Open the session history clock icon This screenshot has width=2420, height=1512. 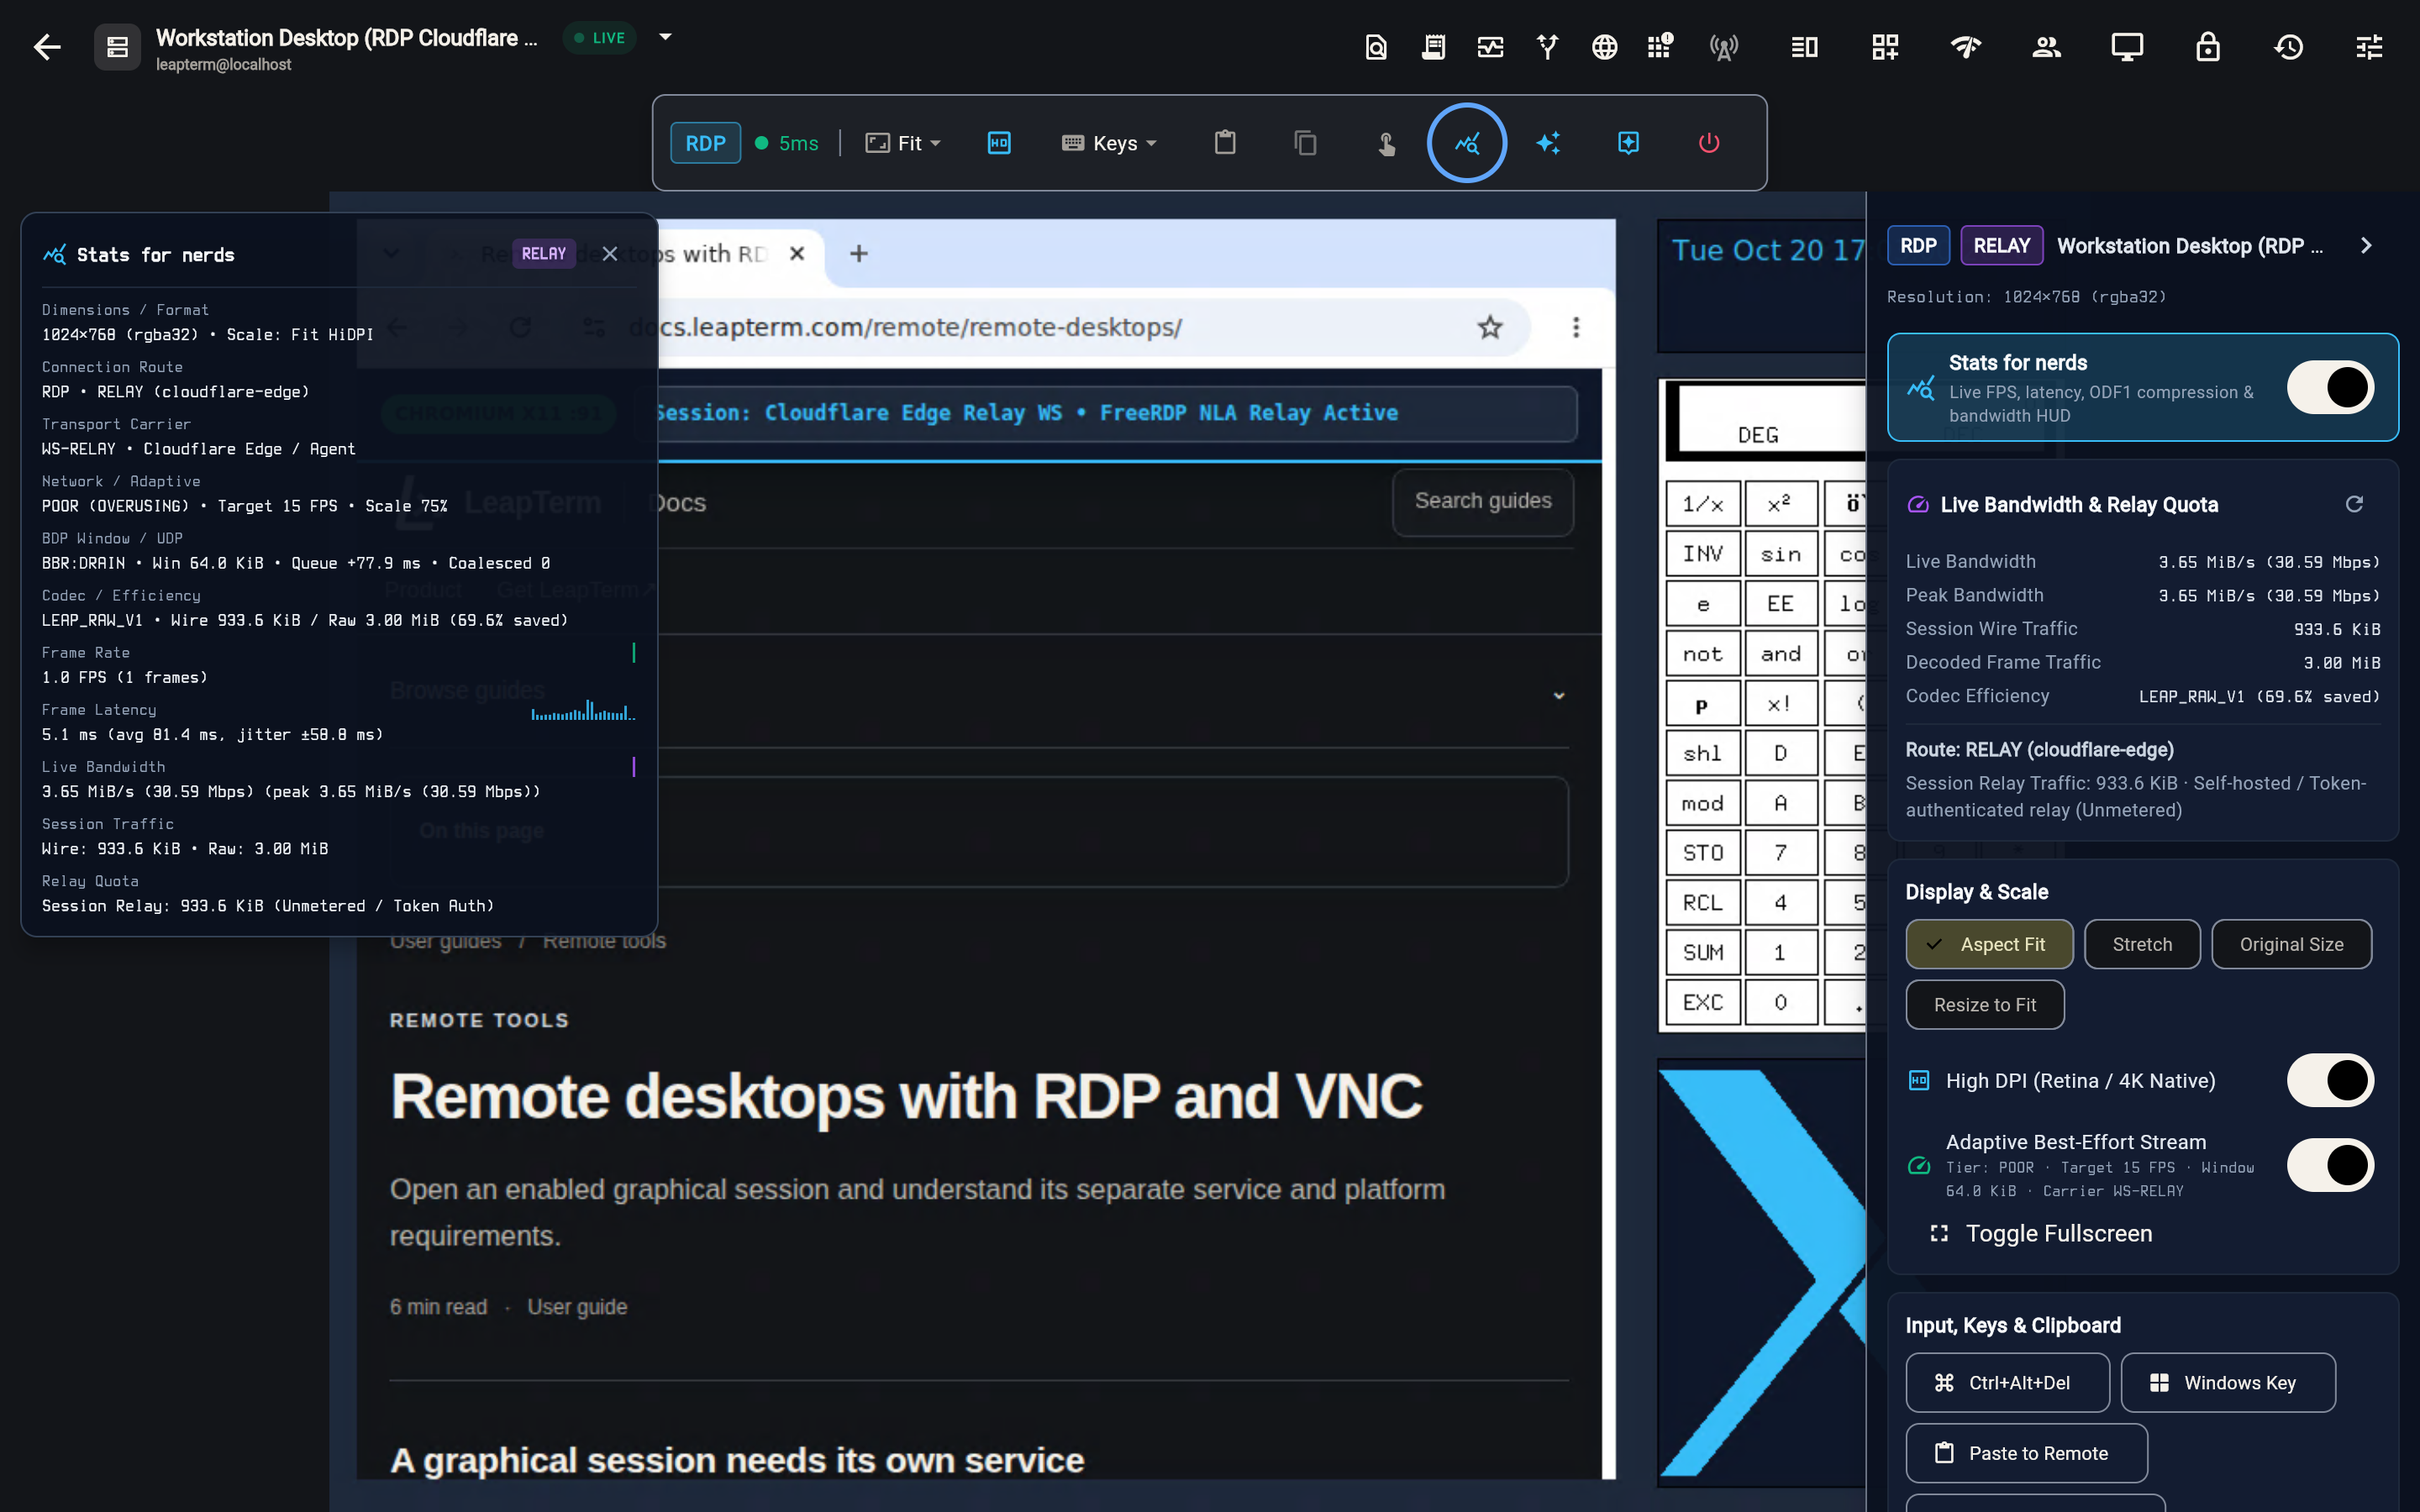(2289, 47)
